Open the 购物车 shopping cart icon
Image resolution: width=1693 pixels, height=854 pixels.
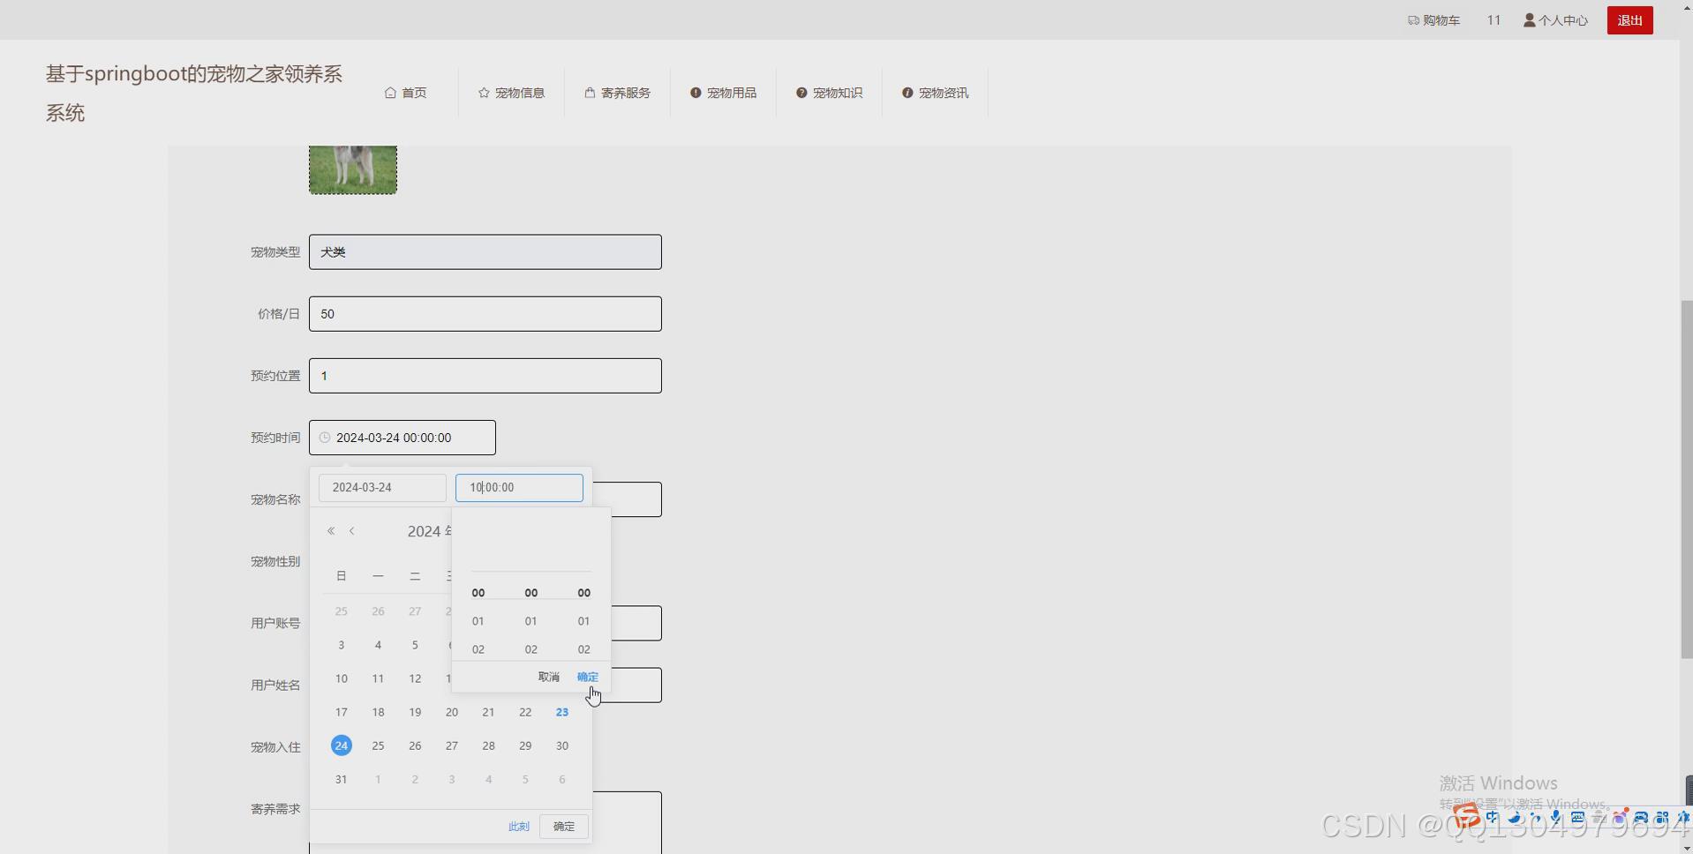point(1412,19)
